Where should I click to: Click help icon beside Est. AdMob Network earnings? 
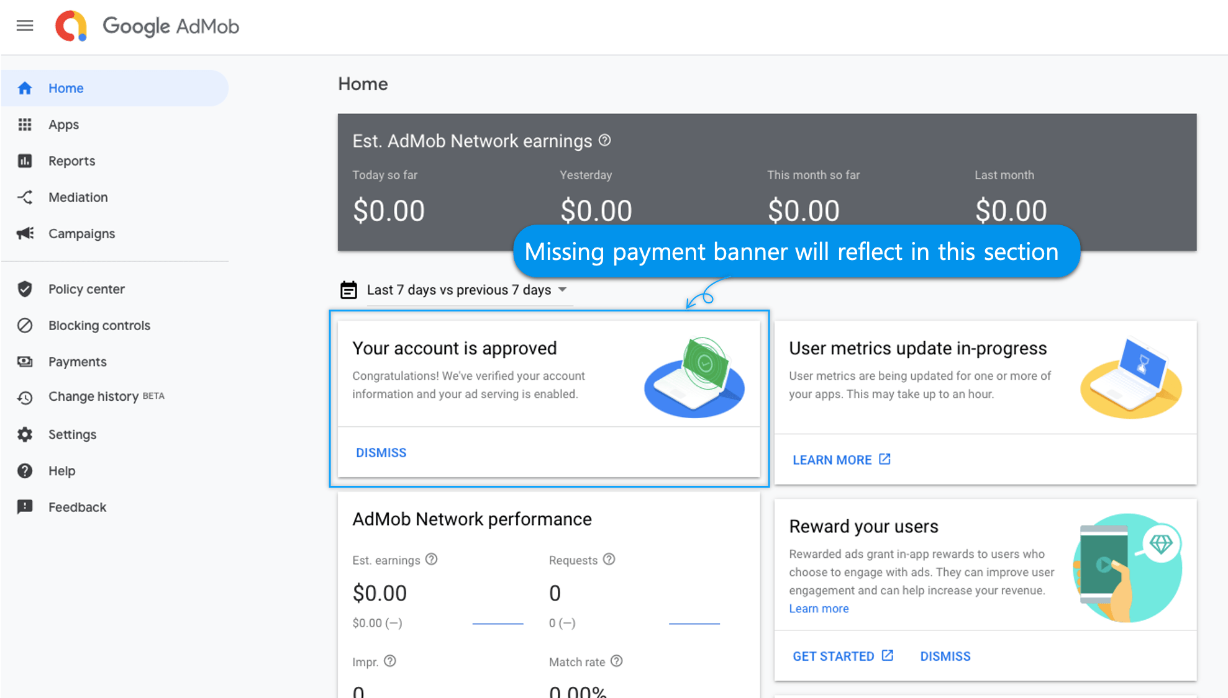pyautogui.click(x=604, y=140)
